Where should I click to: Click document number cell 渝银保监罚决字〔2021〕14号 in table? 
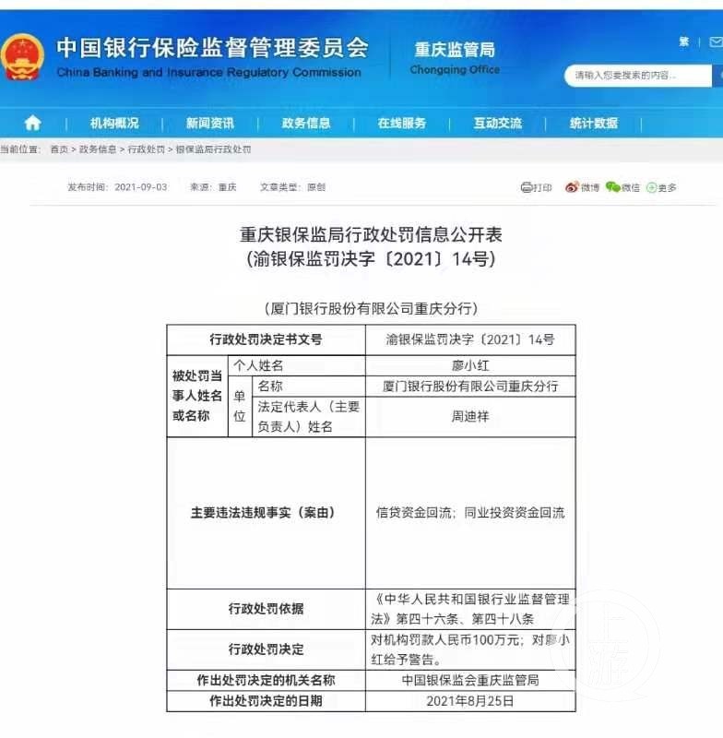(470, 339)
